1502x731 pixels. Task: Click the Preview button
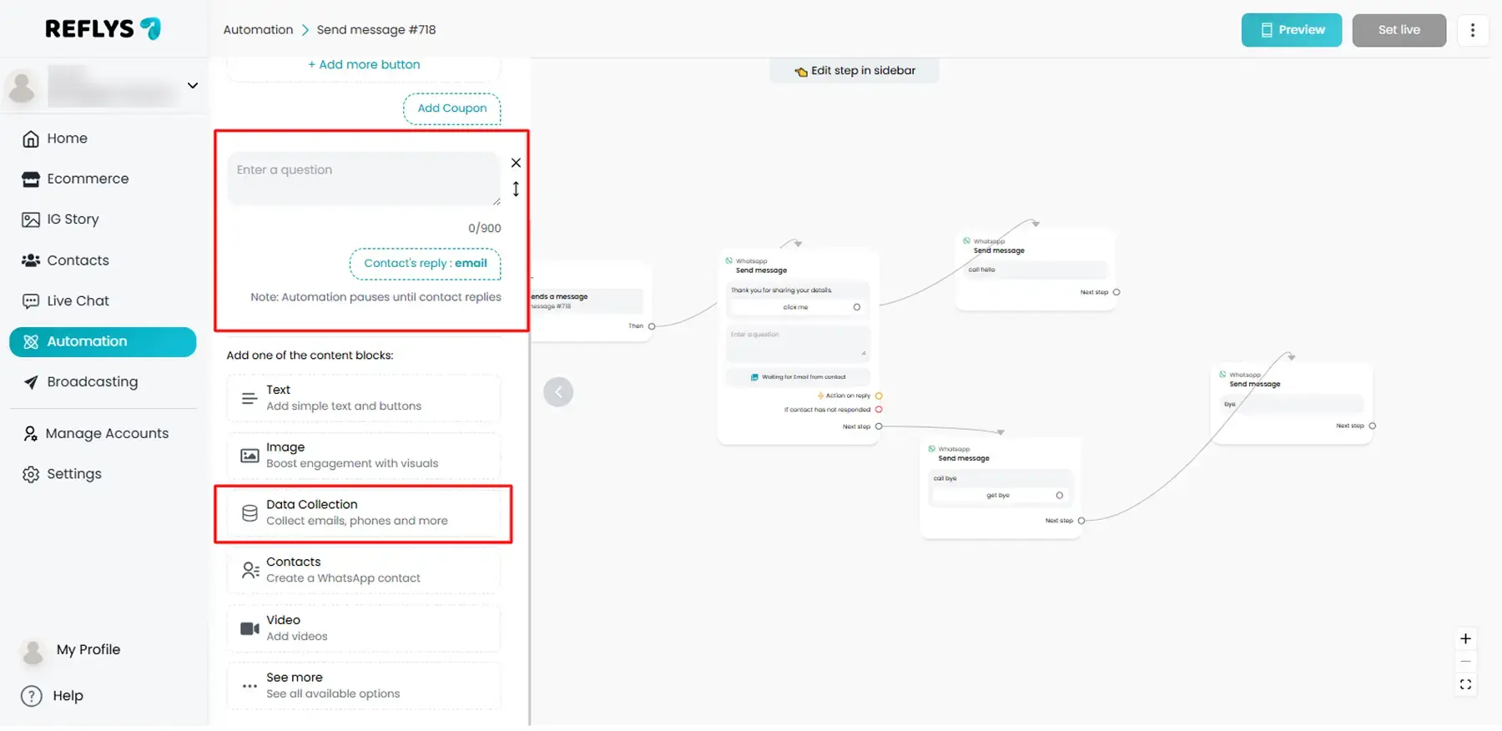coord(1291,30)
